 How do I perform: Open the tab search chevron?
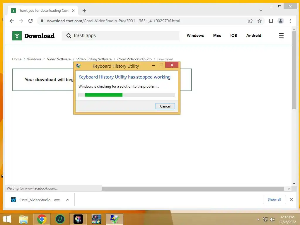pyautogui.click(x=261, y=11)
